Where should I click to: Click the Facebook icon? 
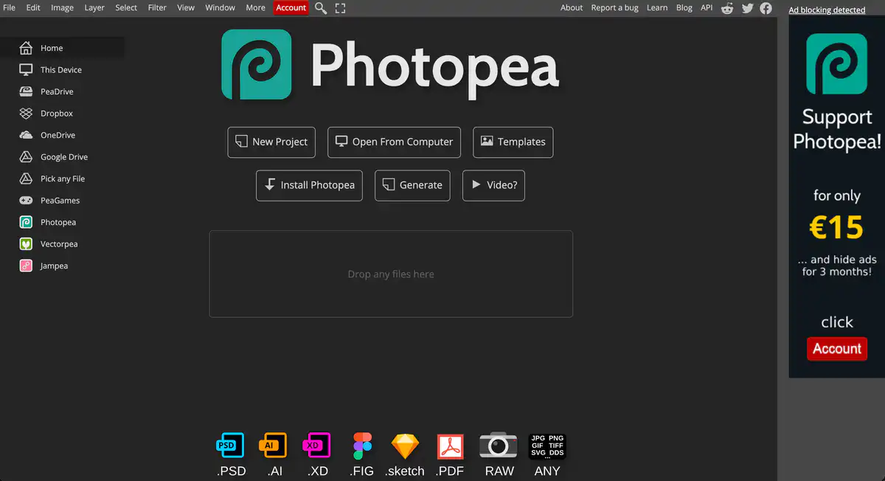coord(766,8)
